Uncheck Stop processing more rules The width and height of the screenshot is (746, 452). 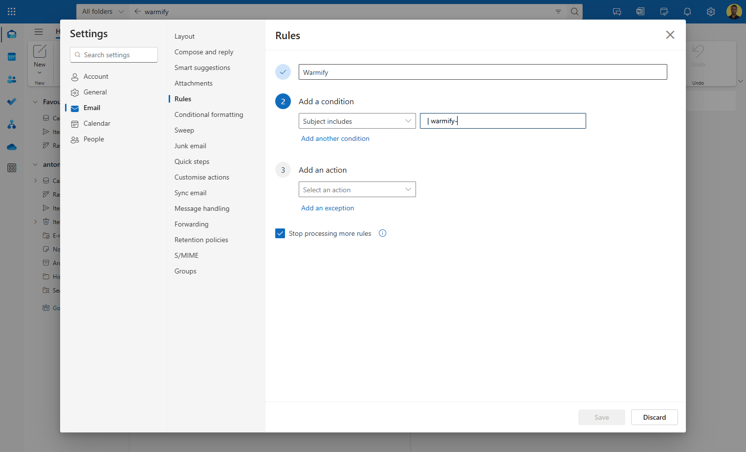pyautogui.click(x=280, y=233)
